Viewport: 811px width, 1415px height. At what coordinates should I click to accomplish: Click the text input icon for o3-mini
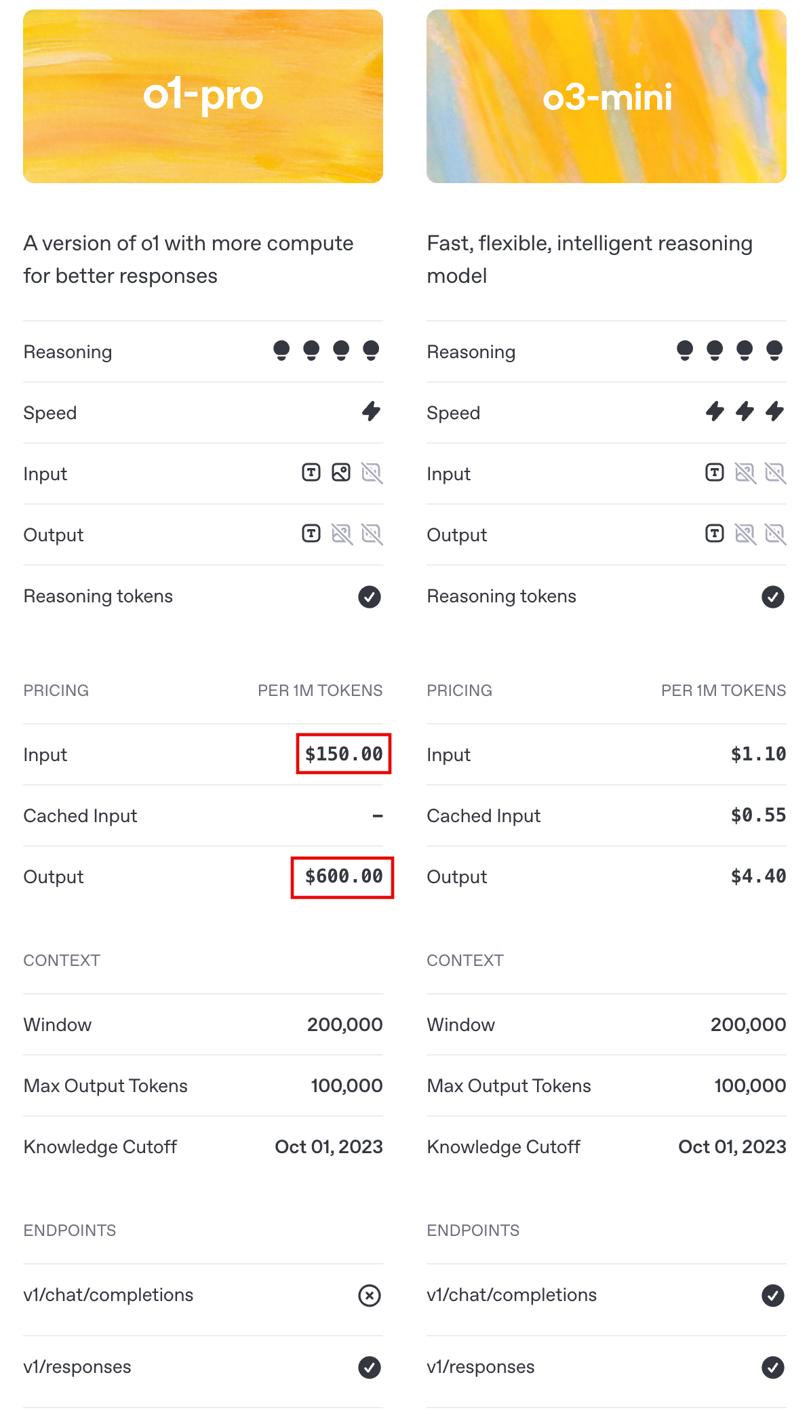coord(715,473)
